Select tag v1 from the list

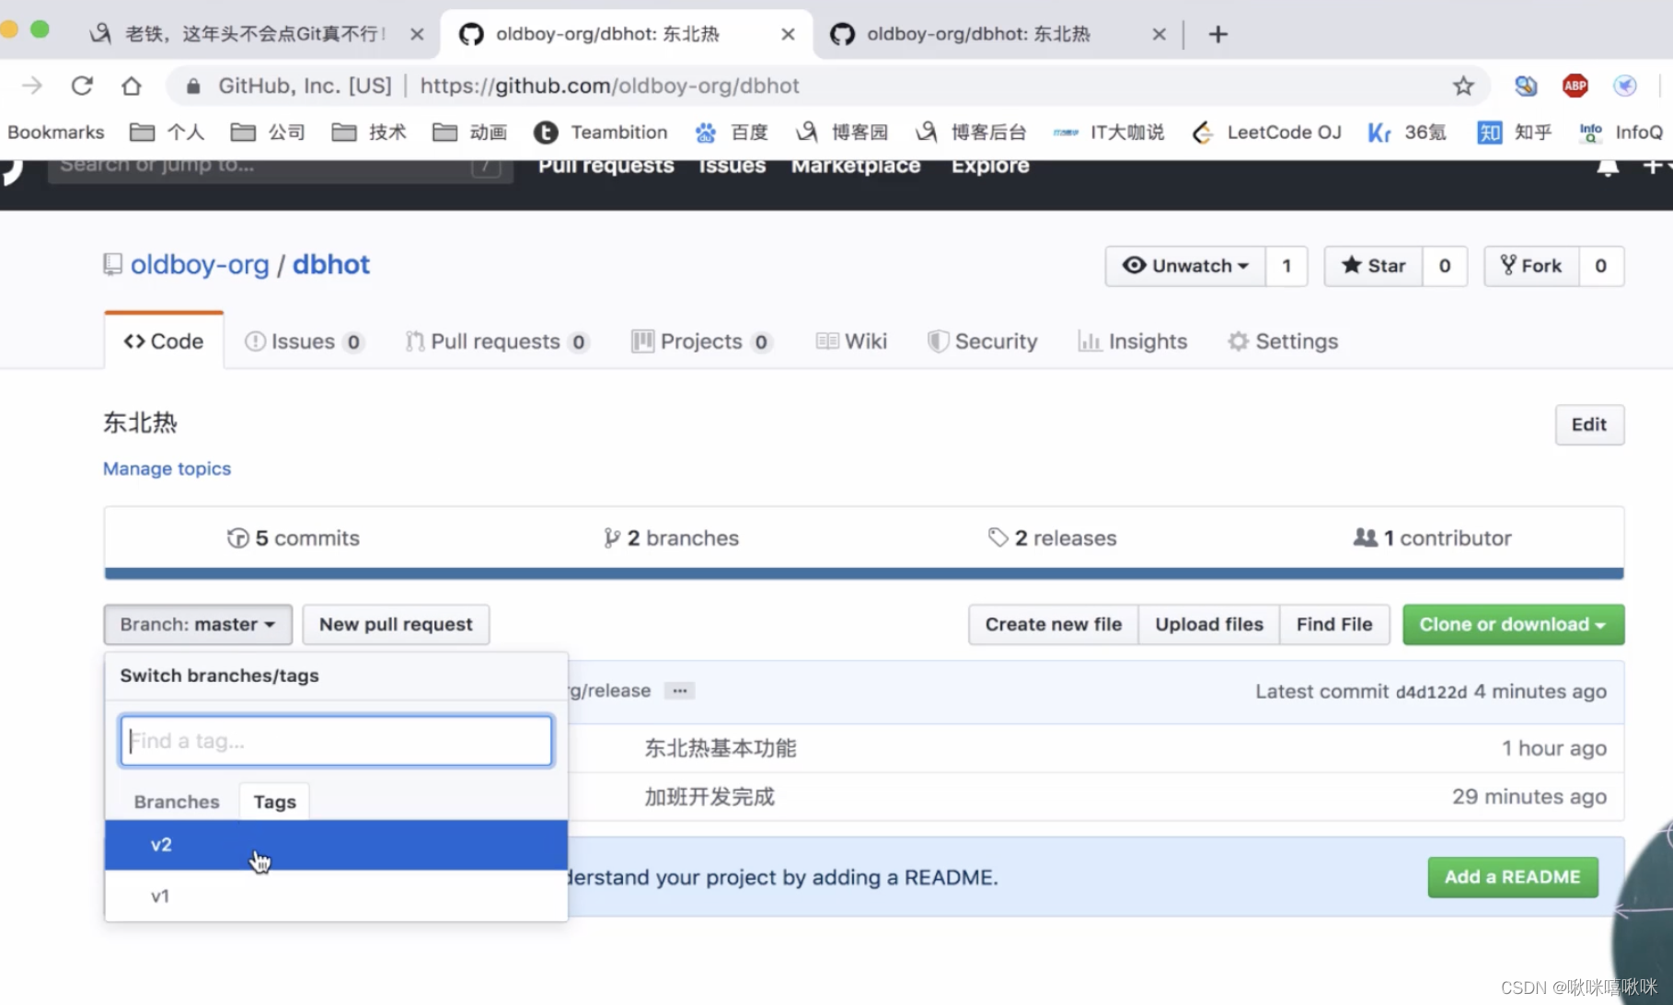pyautogui.click(x=336, y=895)
